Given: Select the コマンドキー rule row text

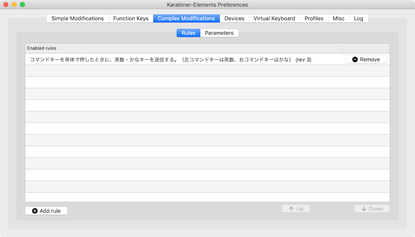Looking at the screenshot, I should [x=171, y=60].
